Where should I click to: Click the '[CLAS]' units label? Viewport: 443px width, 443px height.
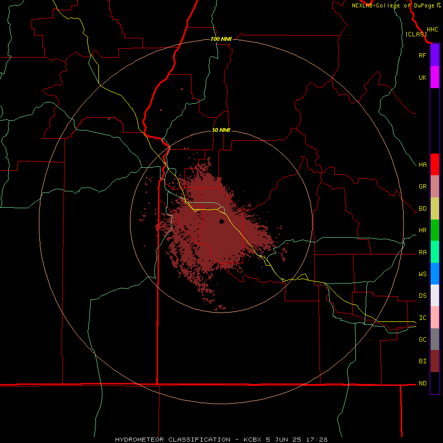pyautogui.click(x=416, y=34)
